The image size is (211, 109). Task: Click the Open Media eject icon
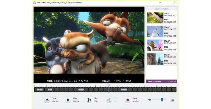(47, 100)
